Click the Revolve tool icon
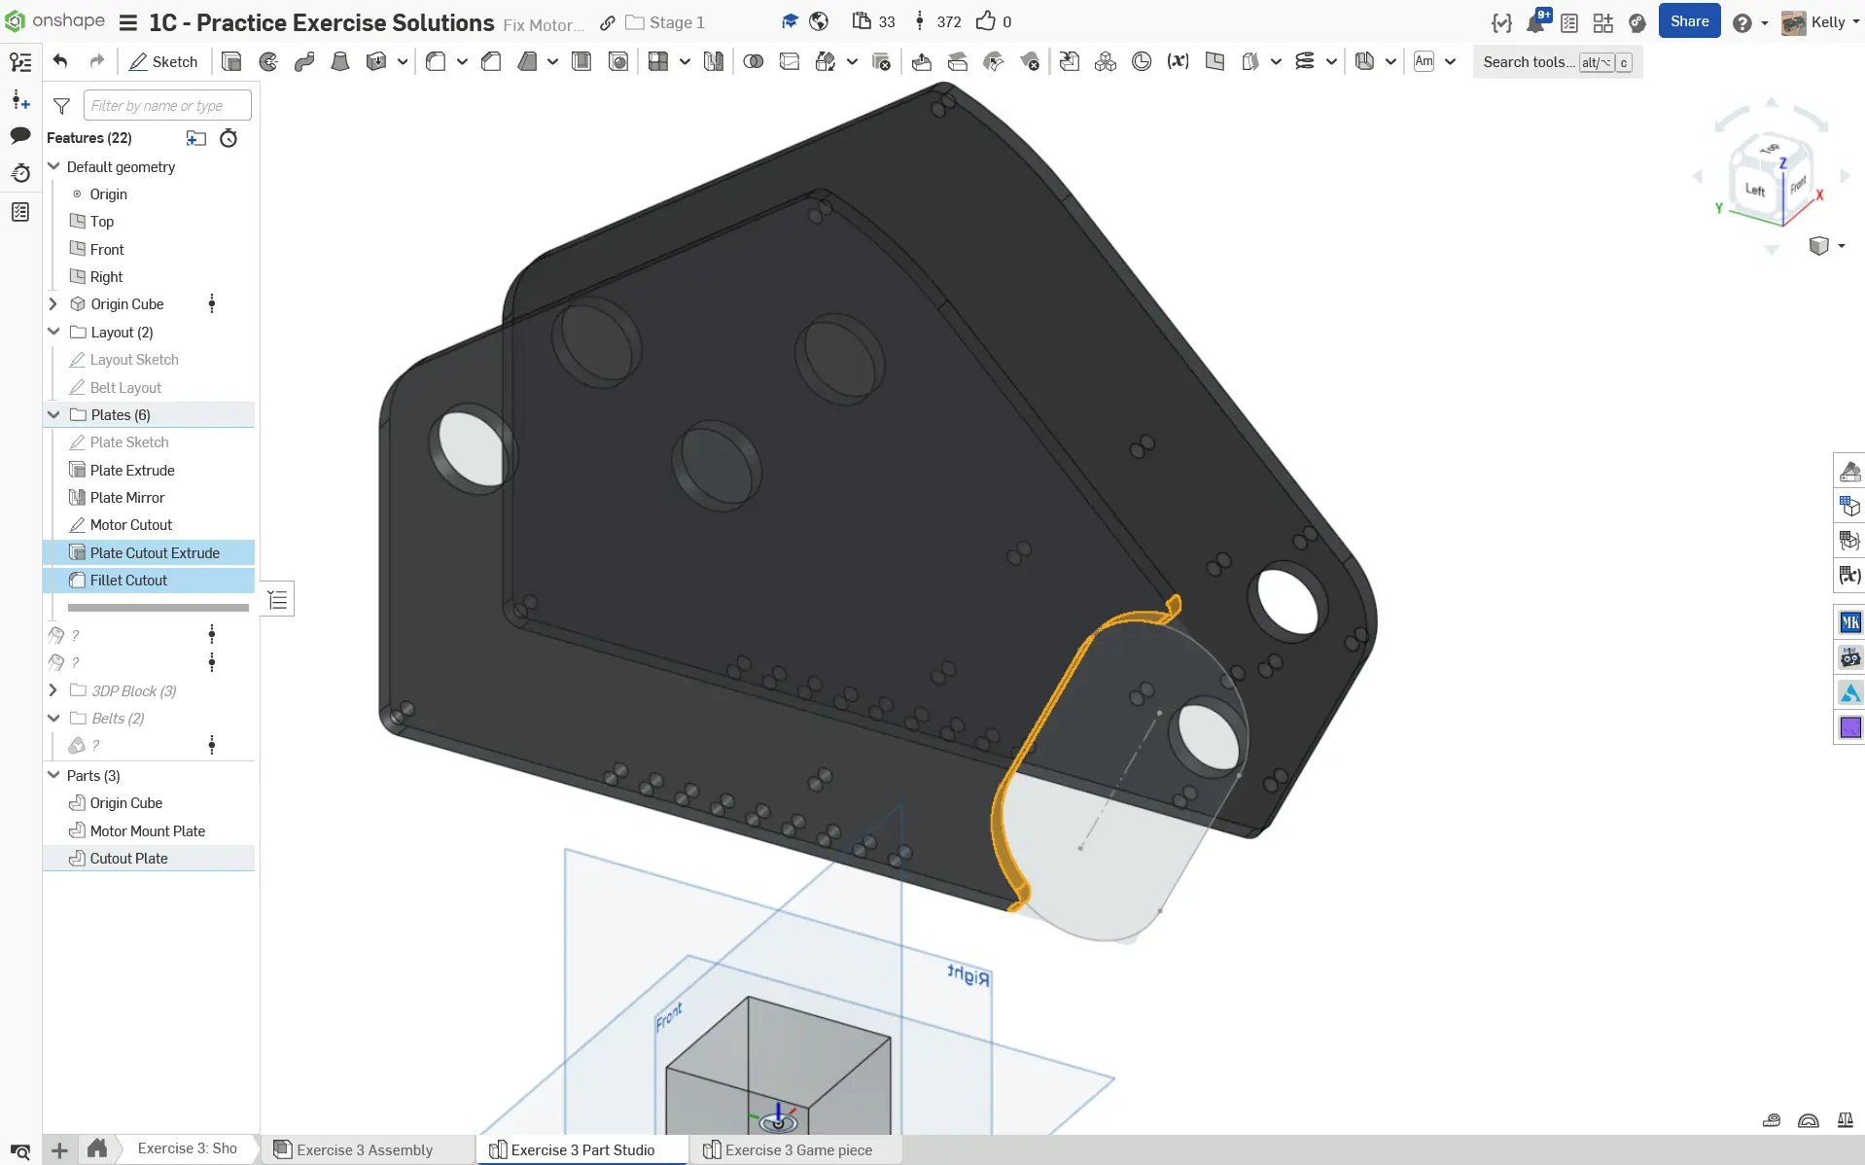Screen dimensions: 1865x1165 [268, 62]
